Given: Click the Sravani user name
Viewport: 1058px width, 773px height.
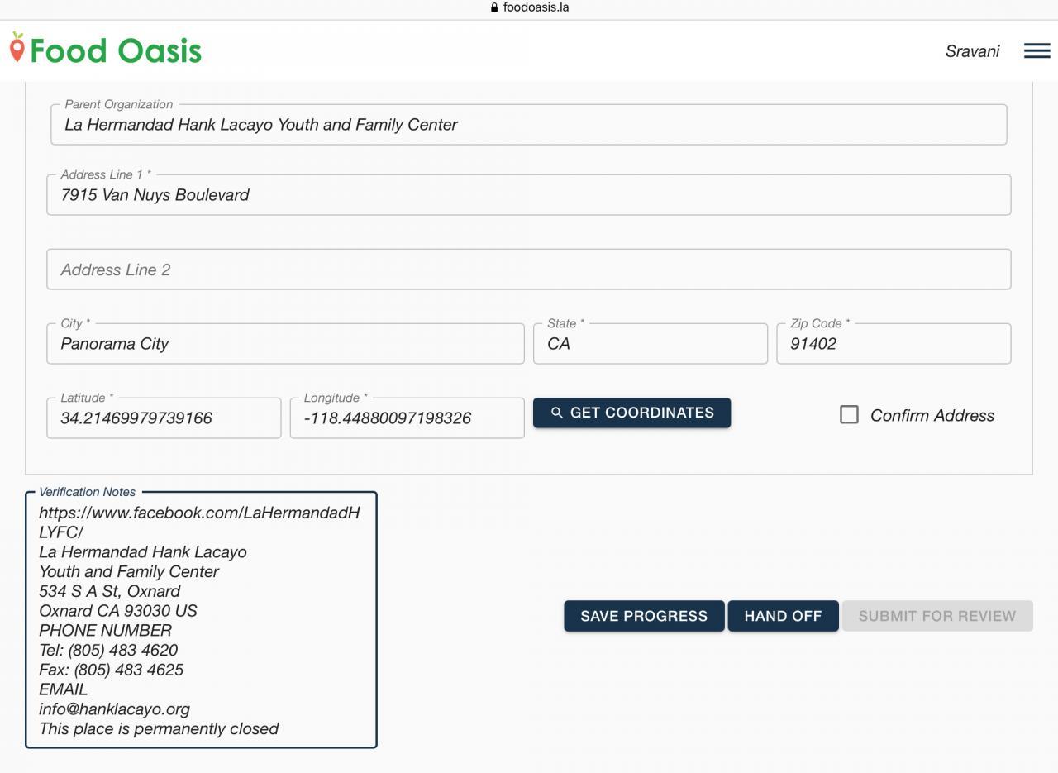Looking at the screenshot, I should (x=972, y=51).
